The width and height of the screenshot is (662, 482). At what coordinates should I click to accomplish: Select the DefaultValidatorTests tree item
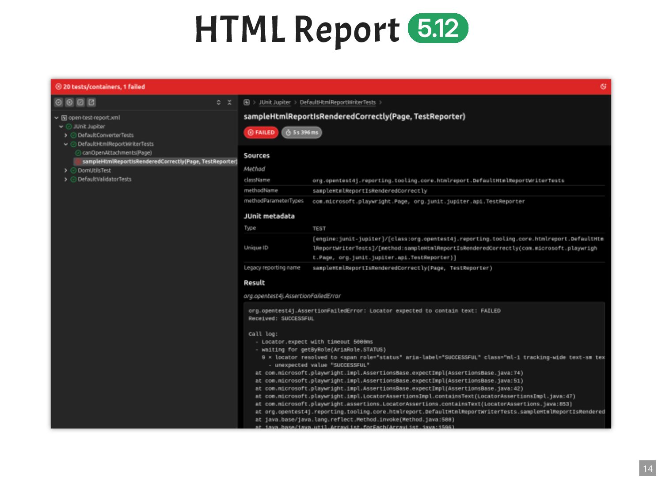click(x=105, y=179)
